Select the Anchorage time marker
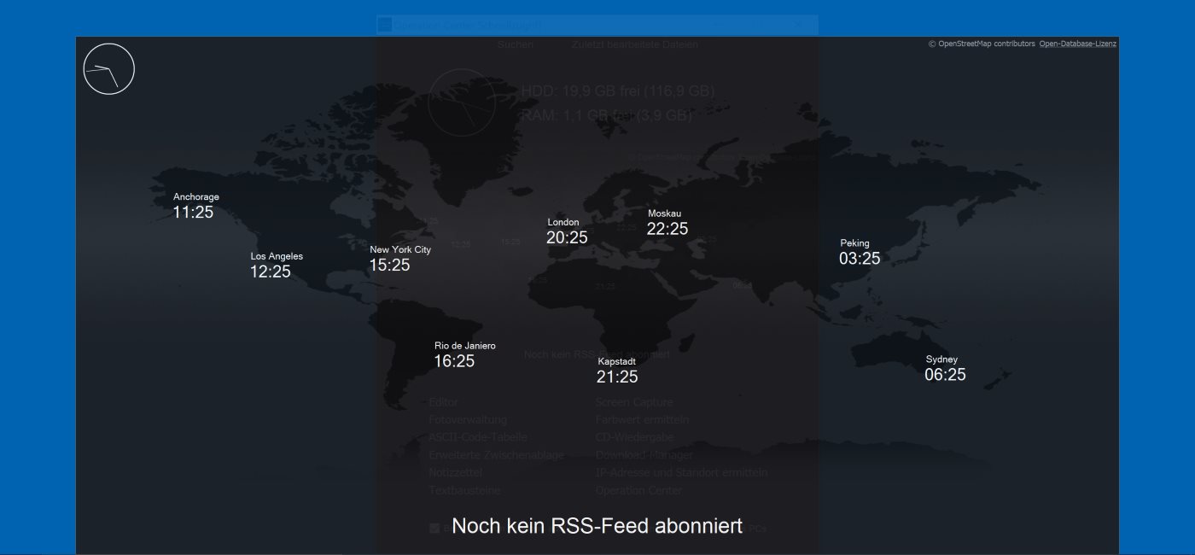1195x555 pixels. (195, 206)
